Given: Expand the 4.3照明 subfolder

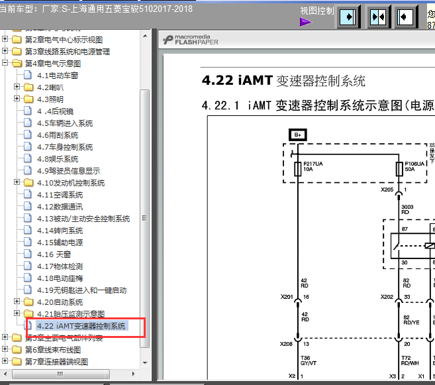Looking at the screenshot, I should point(17,99).
